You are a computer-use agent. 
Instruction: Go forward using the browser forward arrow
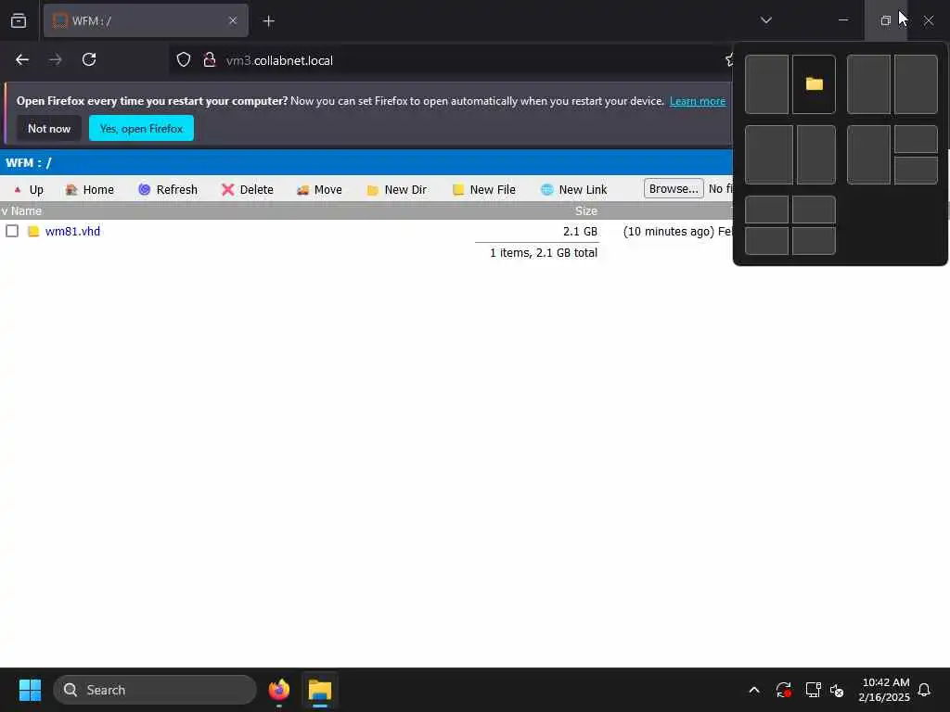click(55, 60)
